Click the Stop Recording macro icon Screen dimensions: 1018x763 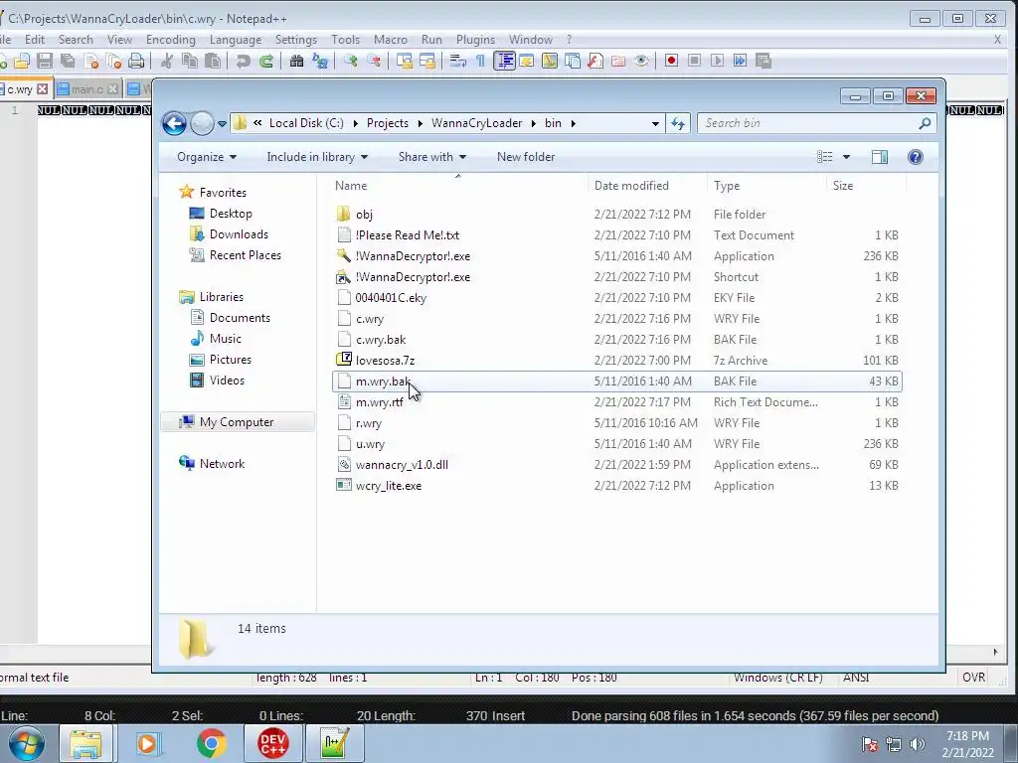pyautogui.click(x=694, y=61)
